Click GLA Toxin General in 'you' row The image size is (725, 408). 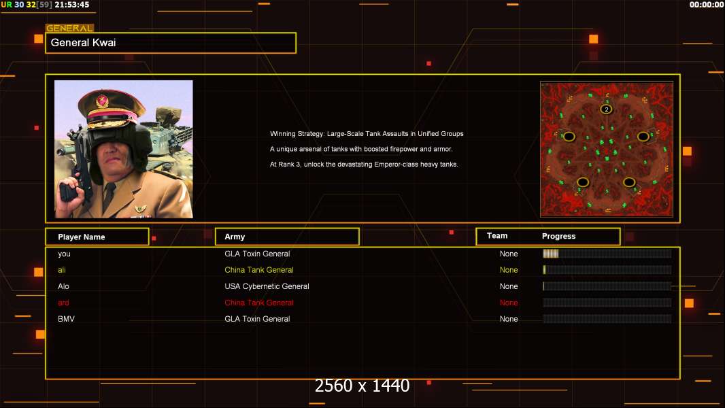click(x=257, y=254)
